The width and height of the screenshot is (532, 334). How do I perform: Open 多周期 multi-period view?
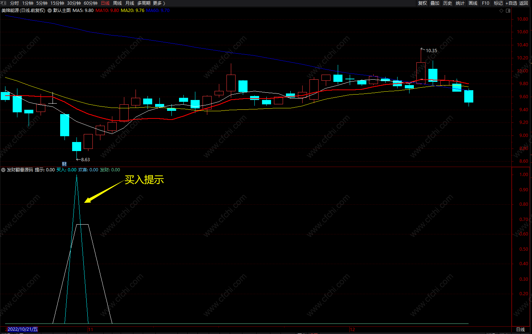coord(144,3)
